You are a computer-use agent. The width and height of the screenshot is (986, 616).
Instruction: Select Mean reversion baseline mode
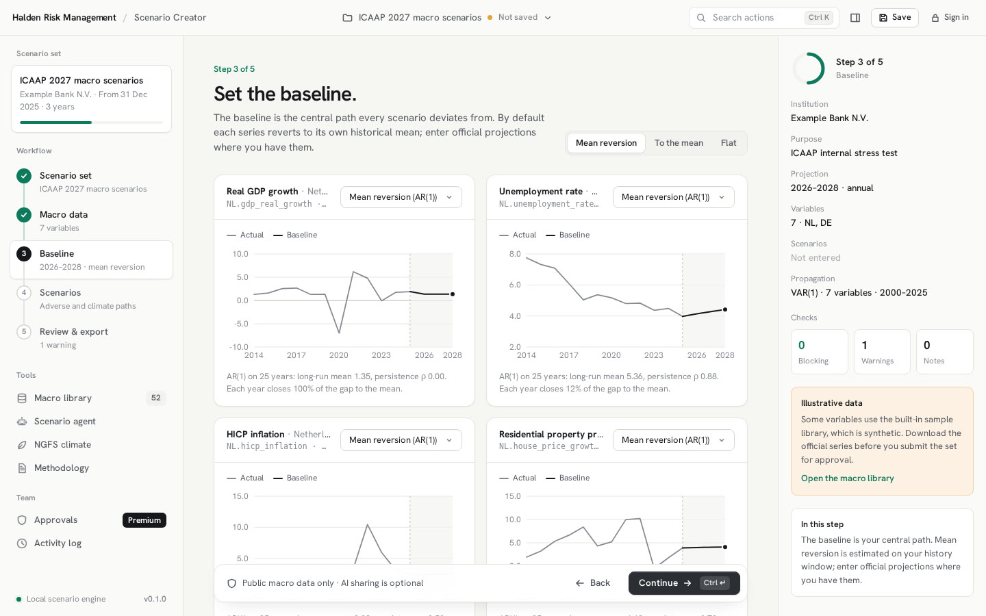[606, 143]
